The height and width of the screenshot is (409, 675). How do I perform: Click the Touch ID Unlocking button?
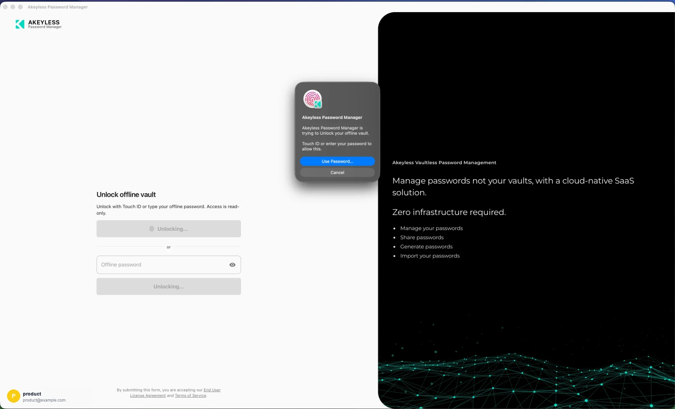pos(169,229)
